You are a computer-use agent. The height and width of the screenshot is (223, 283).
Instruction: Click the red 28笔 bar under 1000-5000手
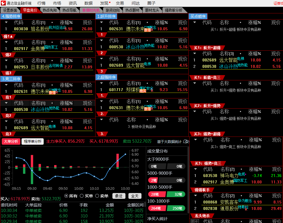point(157,194)
